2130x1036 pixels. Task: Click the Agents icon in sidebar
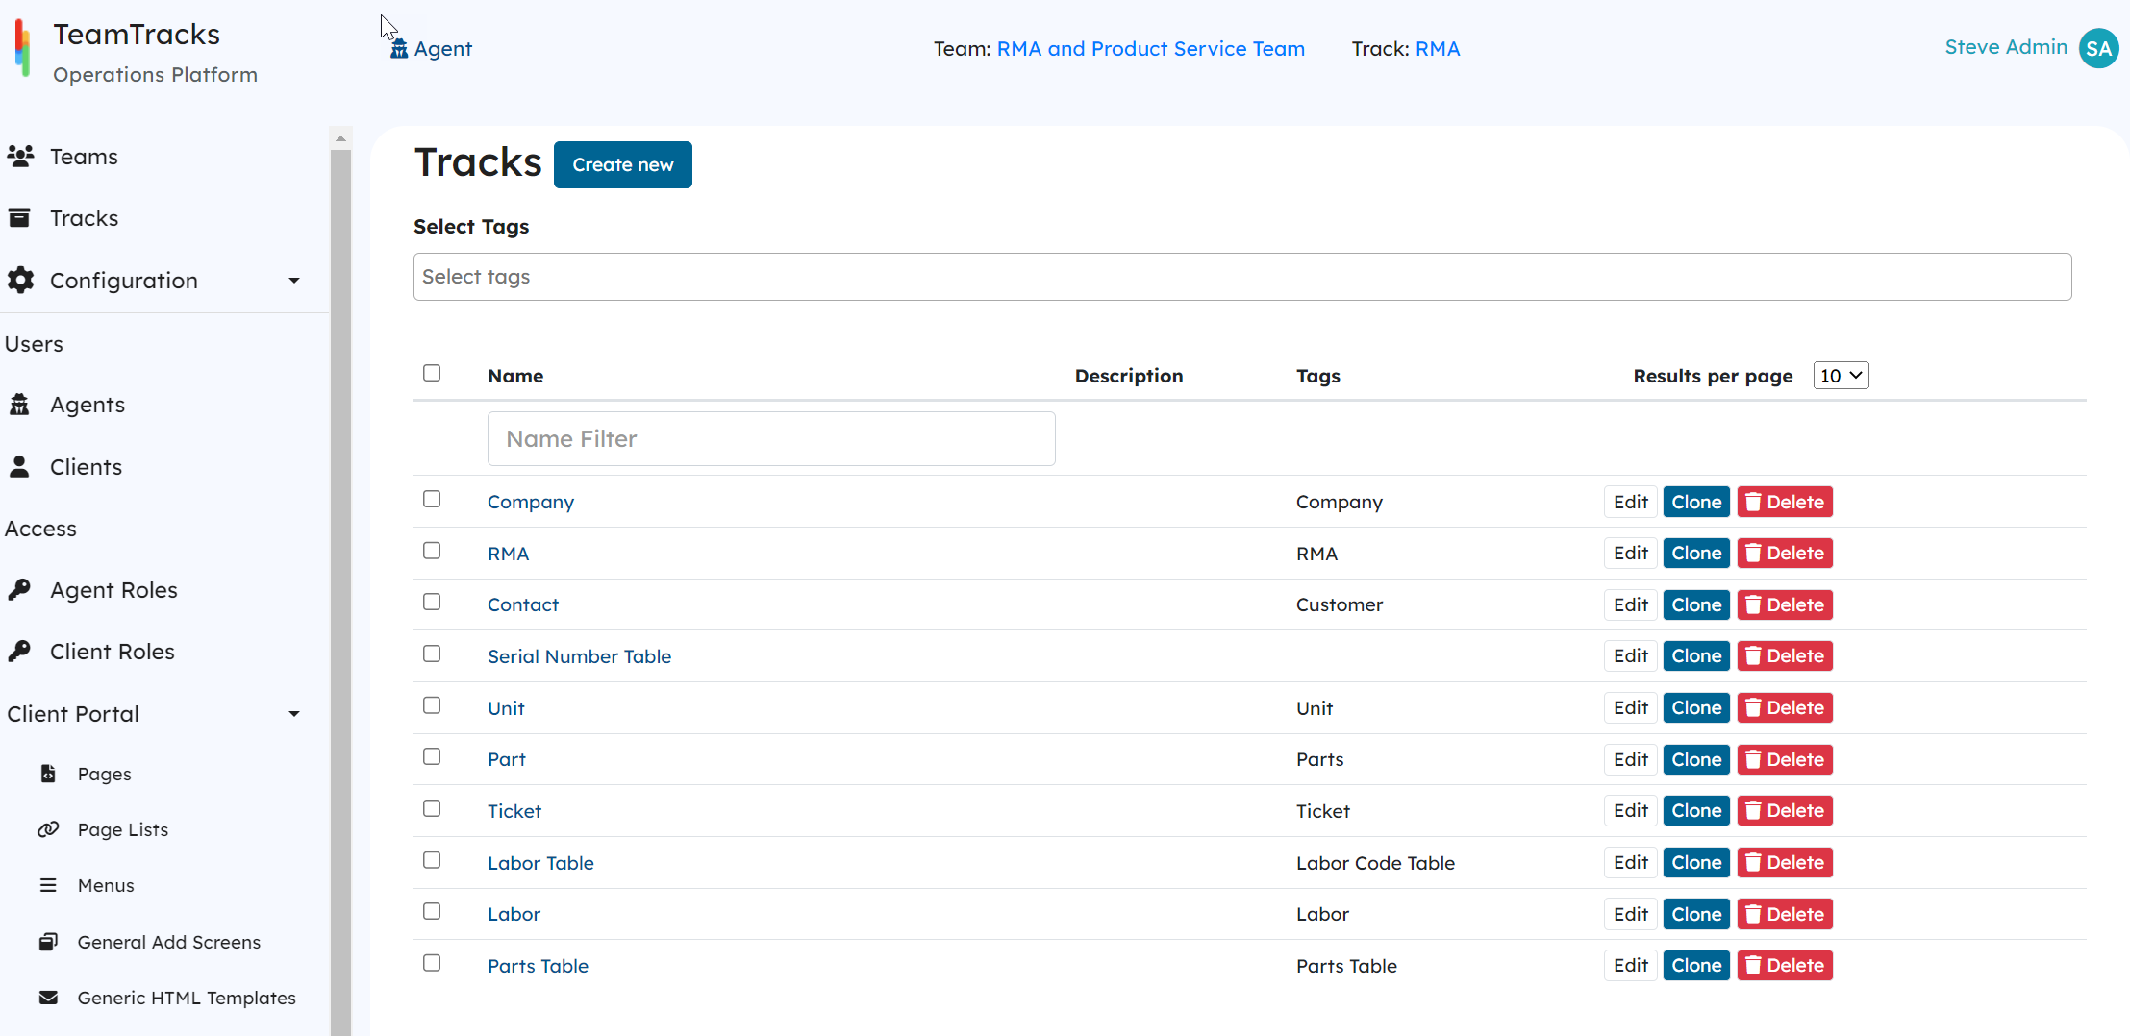19,405
